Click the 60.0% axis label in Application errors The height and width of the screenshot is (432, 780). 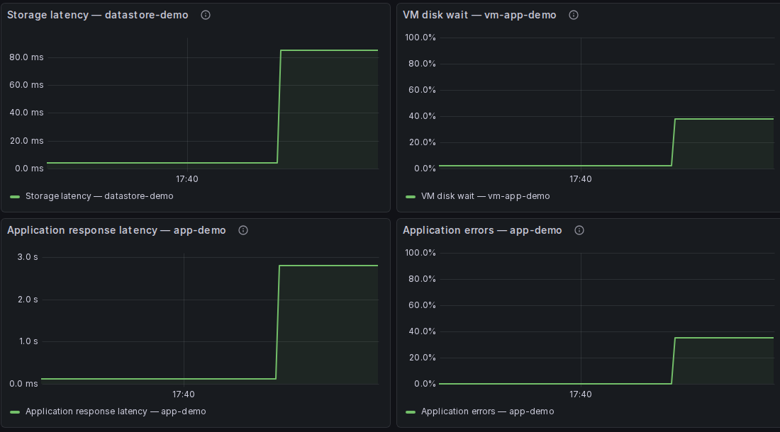coord(423,305)
